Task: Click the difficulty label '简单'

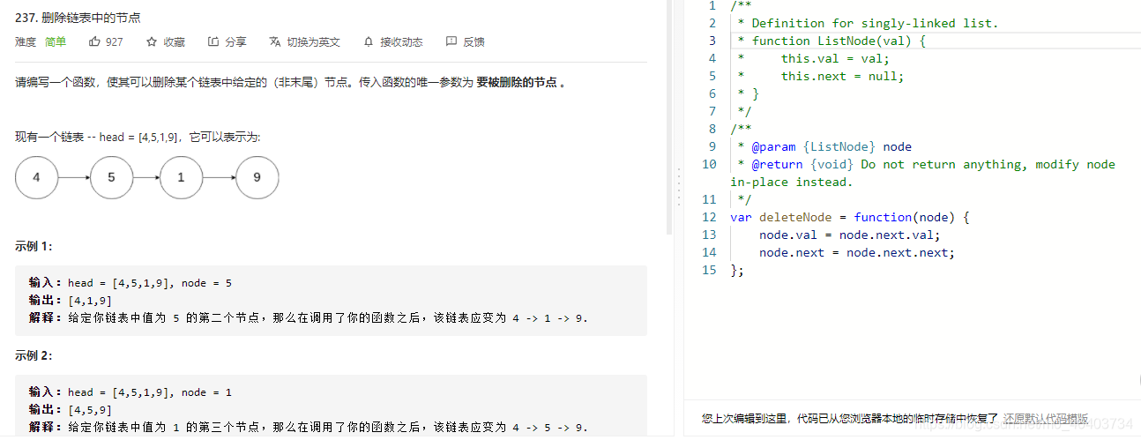Action: [56, 41]
